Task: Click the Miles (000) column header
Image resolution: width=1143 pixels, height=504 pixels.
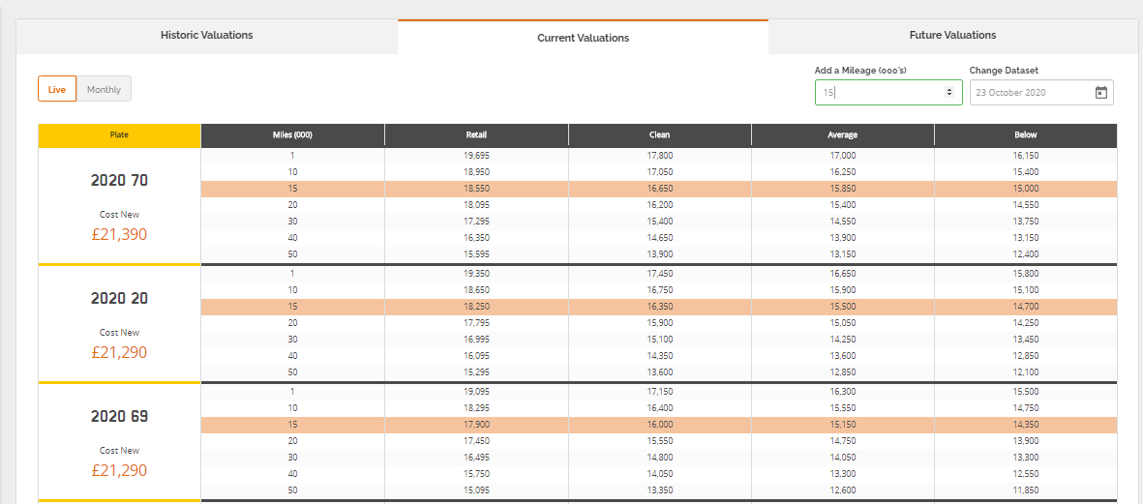Action: [x=292, y=135]
